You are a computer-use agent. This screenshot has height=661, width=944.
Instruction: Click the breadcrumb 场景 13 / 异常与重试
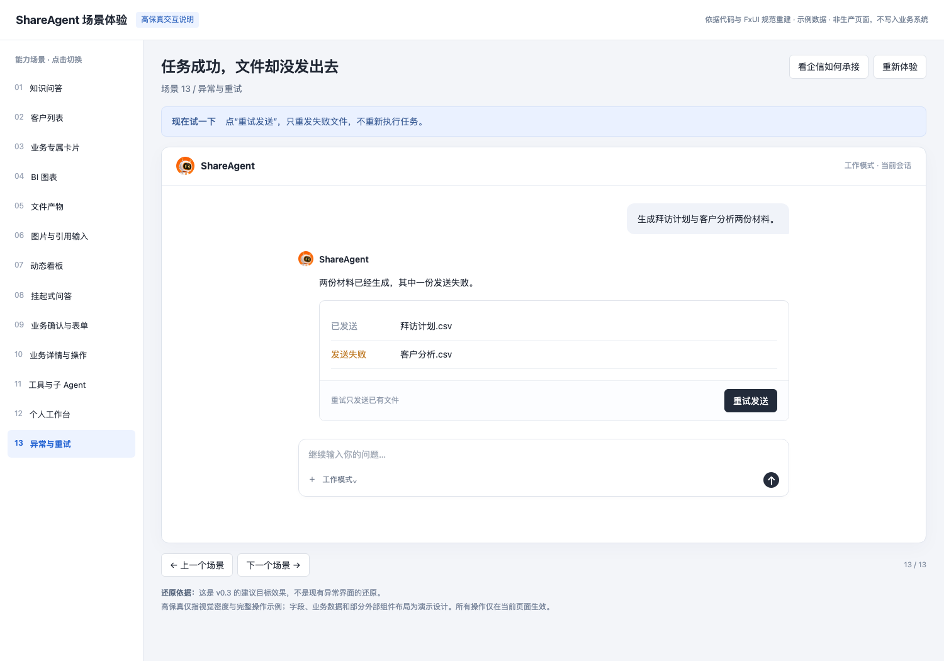(x=201, y=89)
